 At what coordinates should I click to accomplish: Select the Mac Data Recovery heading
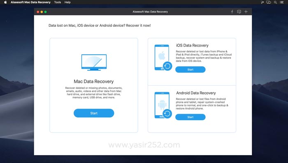click(x=94, y=81)
